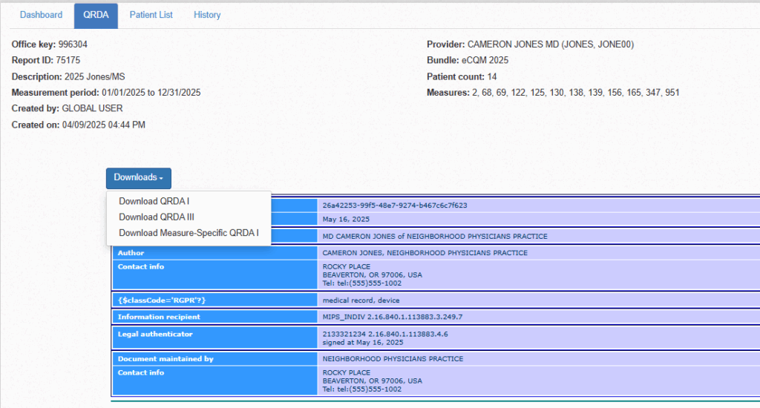The height and width of the screenshot is (408, 760).
Task: Click the document ID starting with 26a42253
Action: coord(394,205)
